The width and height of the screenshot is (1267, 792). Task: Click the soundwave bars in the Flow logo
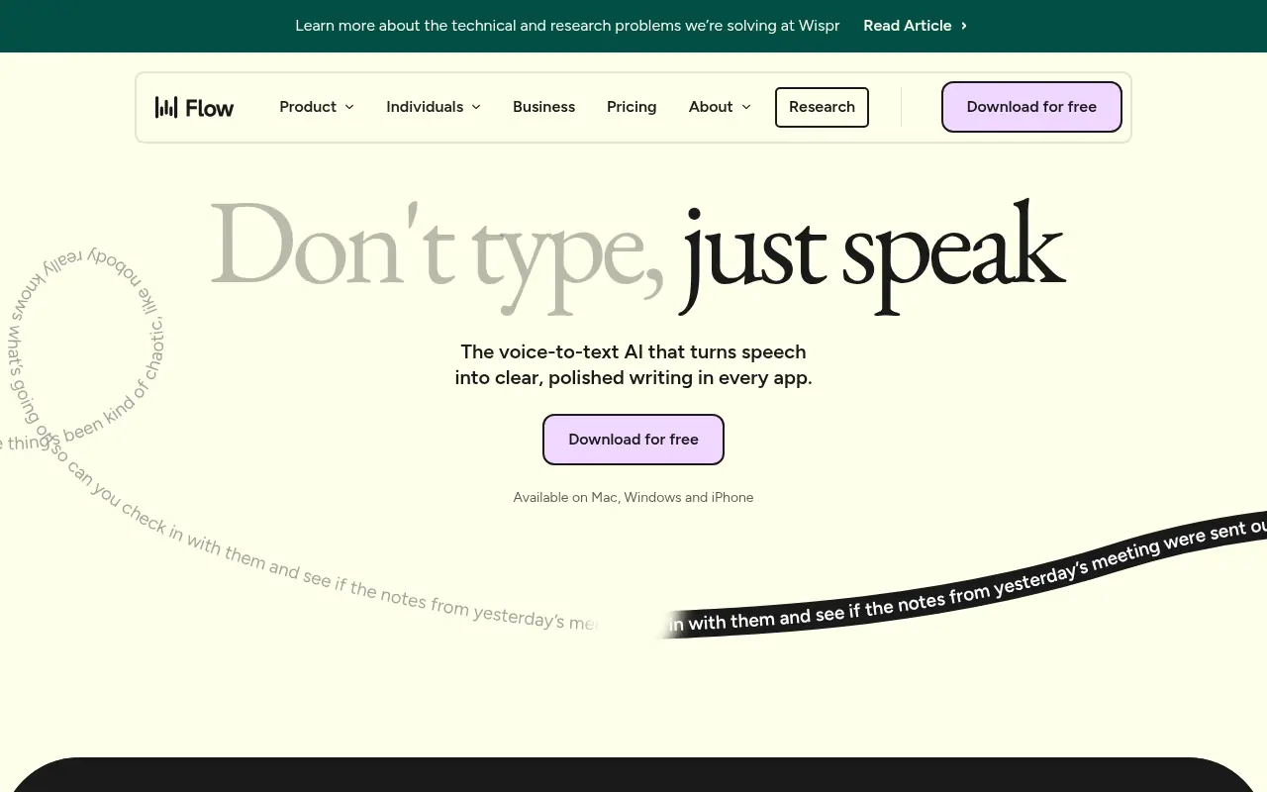pos(168,107)
